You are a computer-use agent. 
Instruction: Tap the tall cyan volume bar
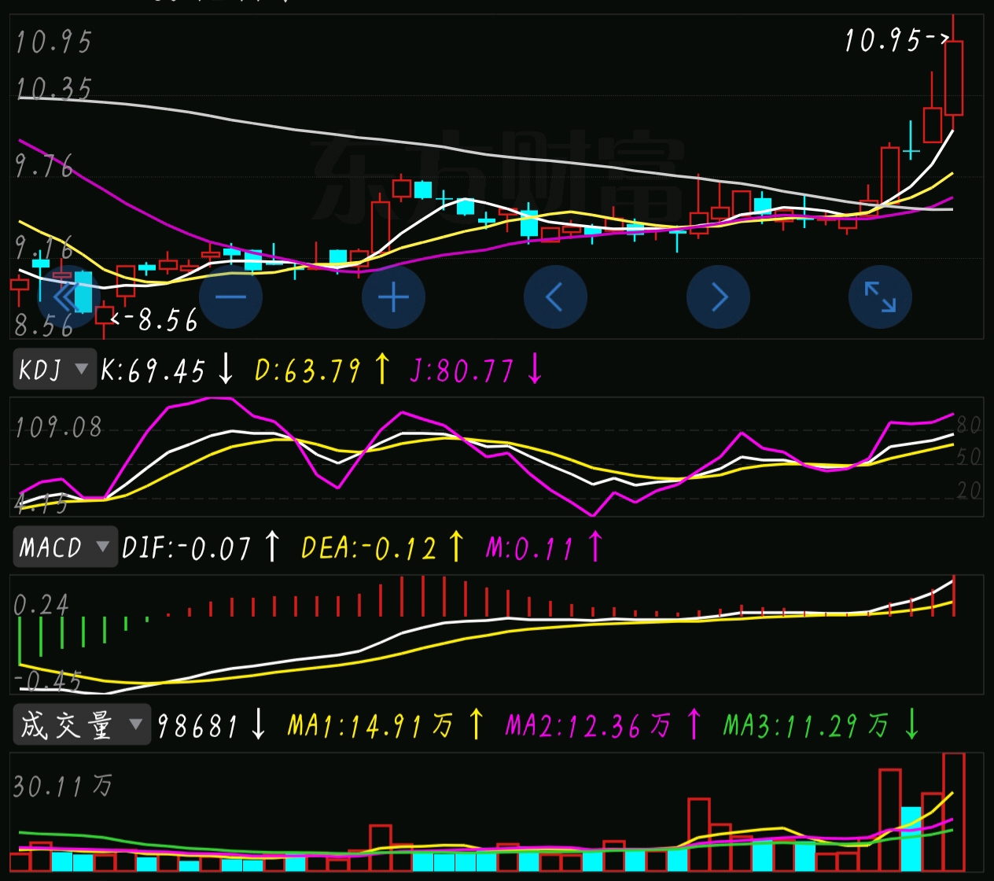[x=911, y=839]
